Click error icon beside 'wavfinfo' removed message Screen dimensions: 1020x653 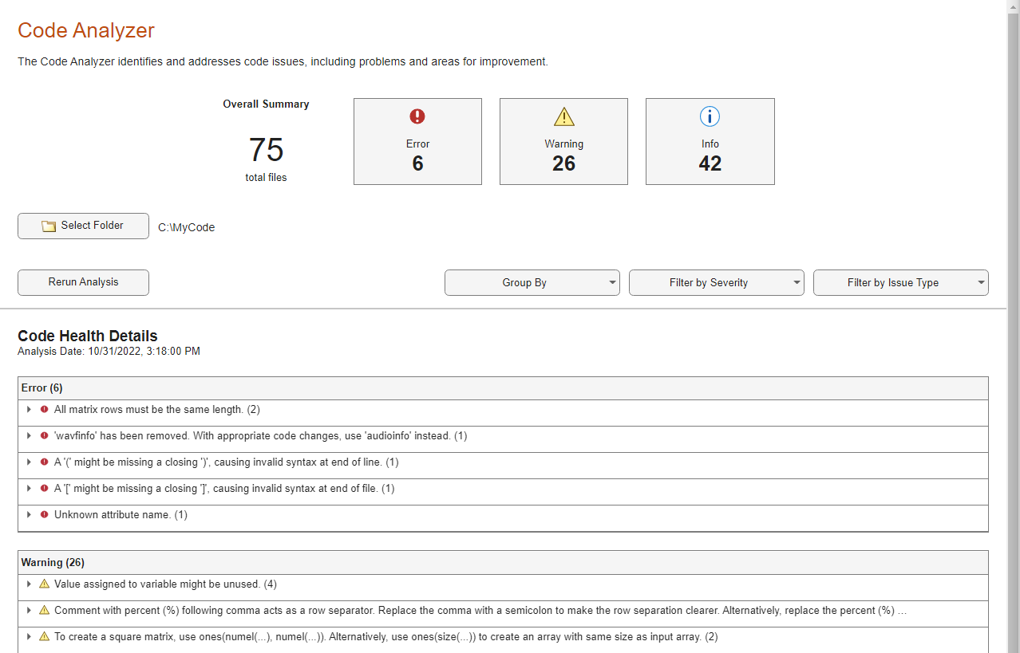[x=45, y=436]
